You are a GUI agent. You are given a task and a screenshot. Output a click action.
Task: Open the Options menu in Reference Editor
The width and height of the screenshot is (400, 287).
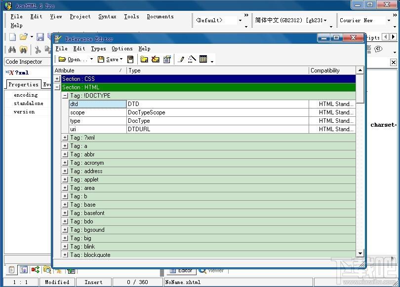tap(122, 48)
